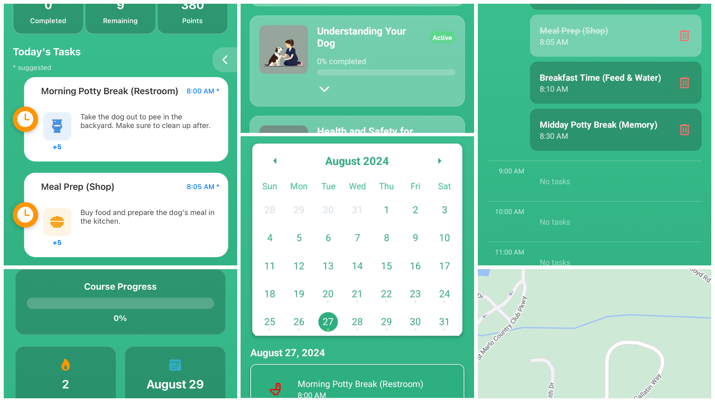The image size is (715, 402).
Task: Select August 27 on the calendar
Action: [328, 322]
